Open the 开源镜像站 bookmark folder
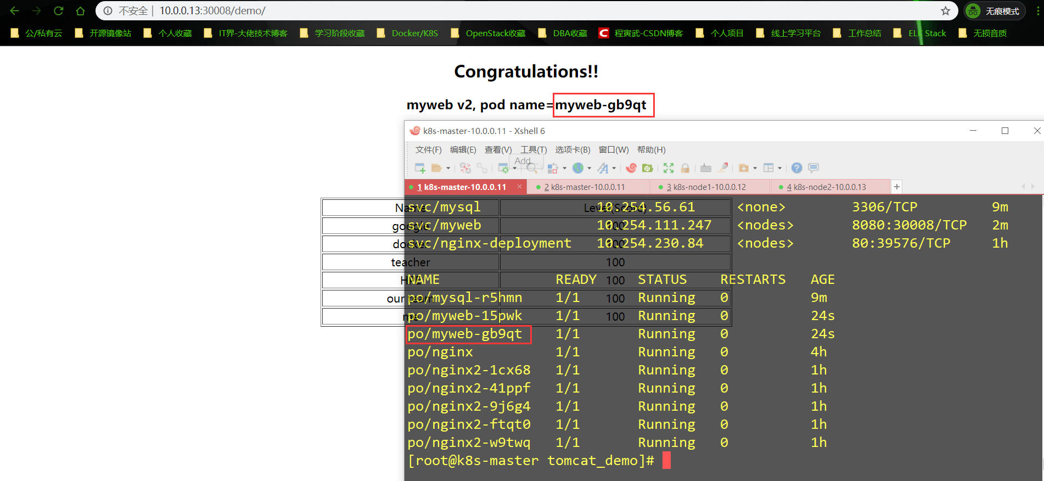The image size is (1044, 481). (x=103, y=33)
